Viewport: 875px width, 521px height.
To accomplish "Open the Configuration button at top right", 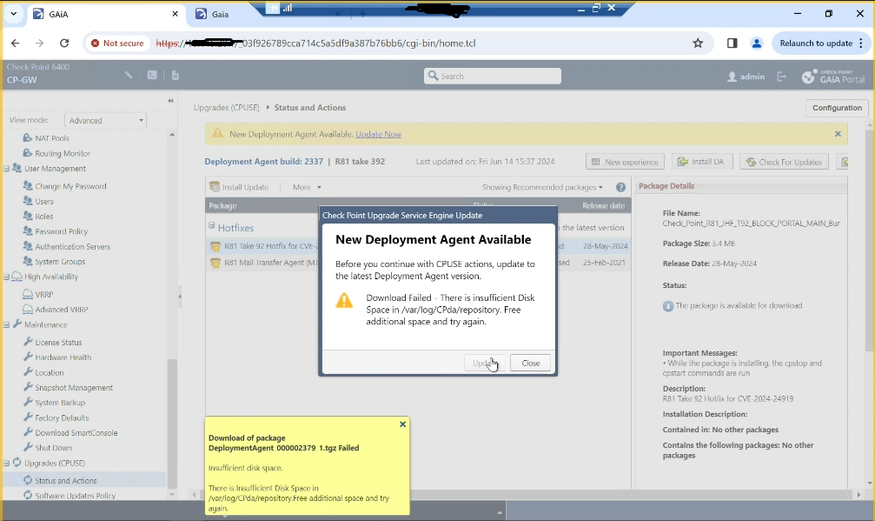I will pos(835,107).
